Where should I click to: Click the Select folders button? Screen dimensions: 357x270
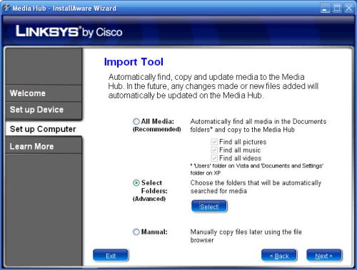209,207
